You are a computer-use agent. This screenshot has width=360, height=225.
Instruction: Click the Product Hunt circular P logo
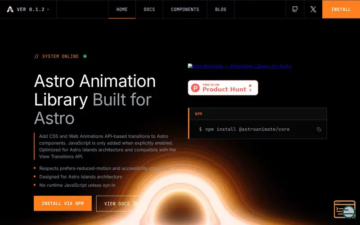click(x=195, y=88)
